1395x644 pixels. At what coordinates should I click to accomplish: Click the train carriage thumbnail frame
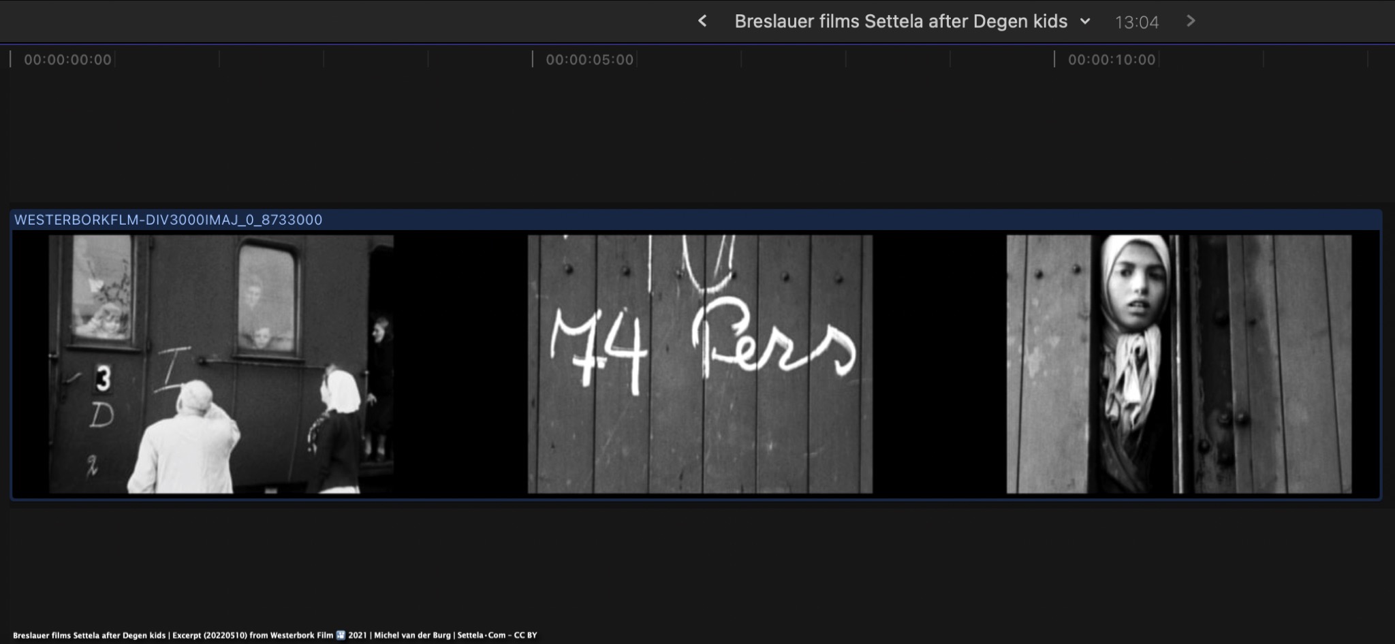221,364
